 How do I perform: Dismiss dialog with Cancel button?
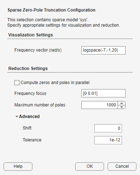[x=122, y=166]
